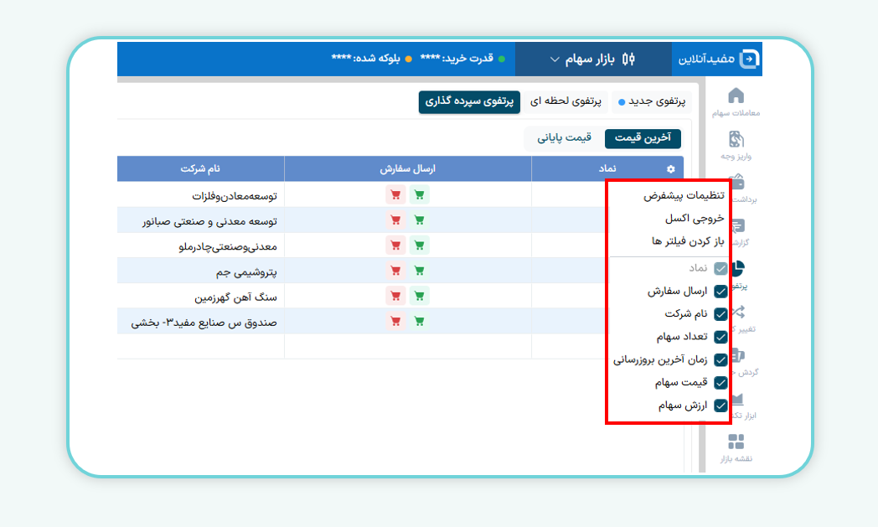Click red sell cart for پتروشیمی جم
878x527 pixels.
pyautogui.click(x=395, y=271)
